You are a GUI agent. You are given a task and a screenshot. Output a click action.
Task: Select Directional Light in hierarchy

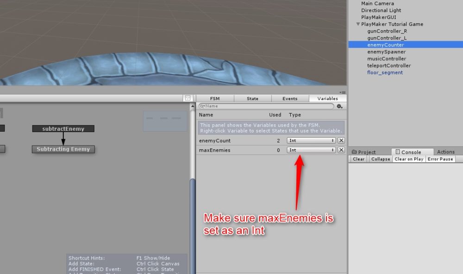point(381,10)
